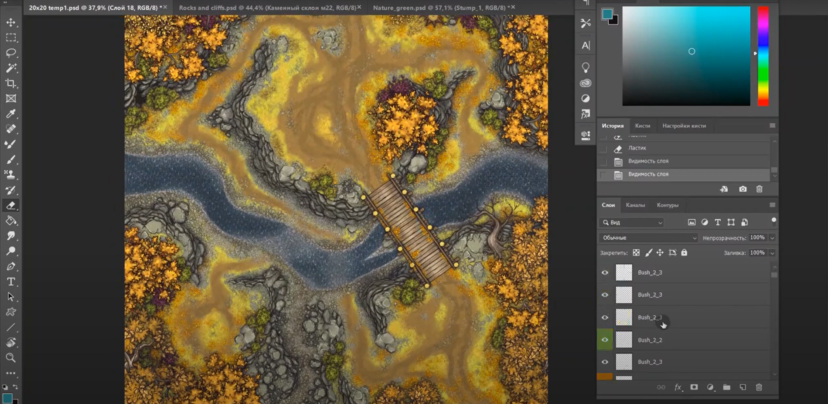Switch to the Контуры tab
Screen dimensions: 828x404
[x=668, y=205]
